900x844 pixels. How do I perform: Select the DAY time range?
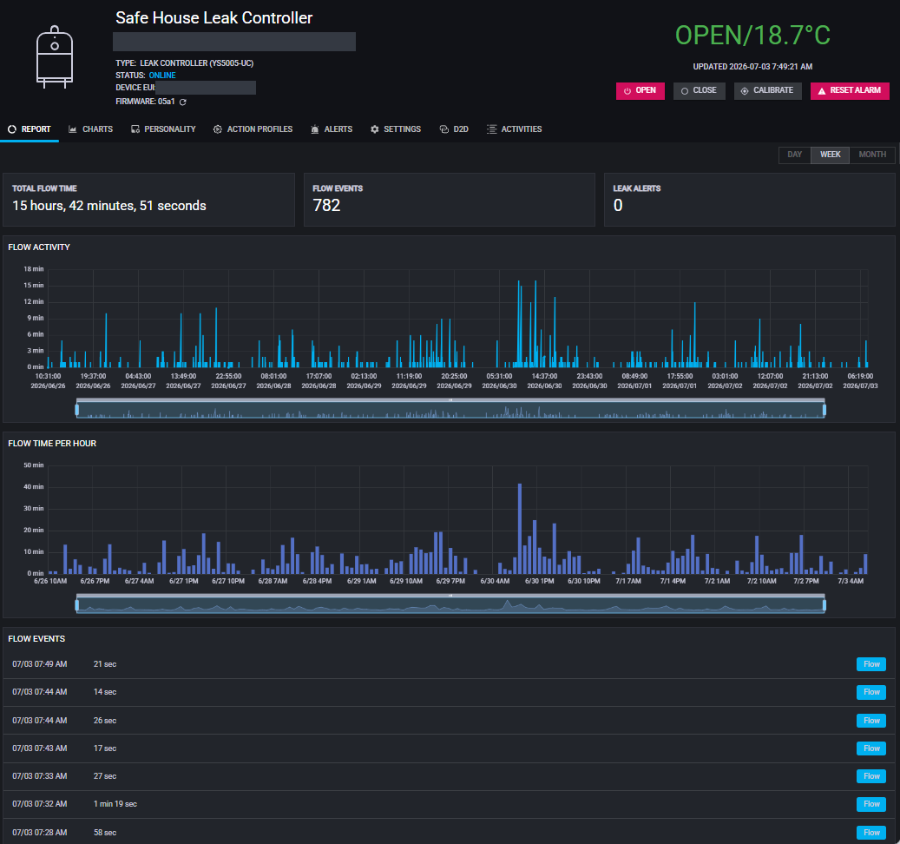click(794, 155)
